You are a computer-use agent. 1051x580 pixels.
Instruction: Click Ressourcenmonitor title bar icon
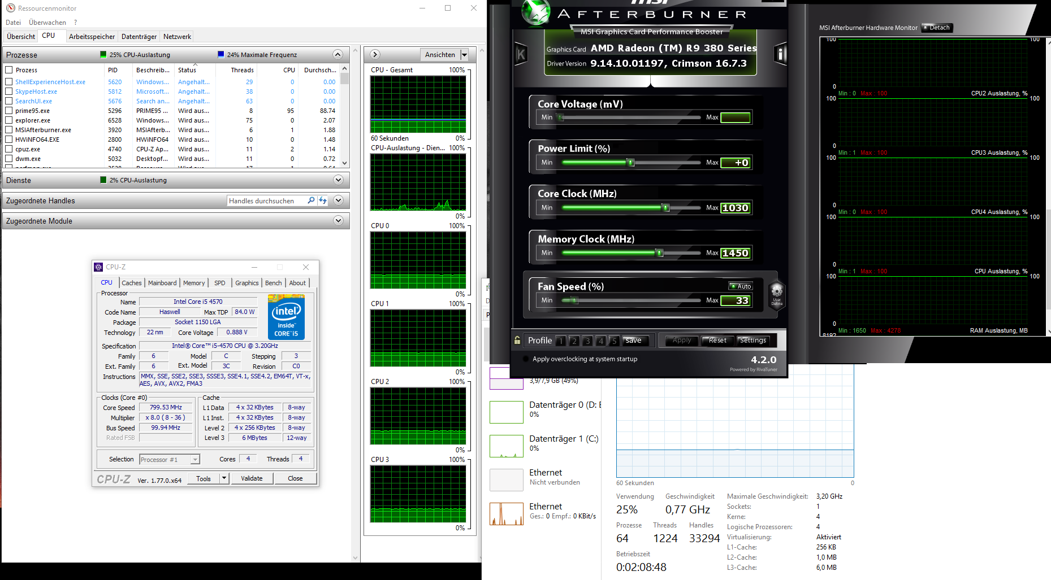[11, 8]
